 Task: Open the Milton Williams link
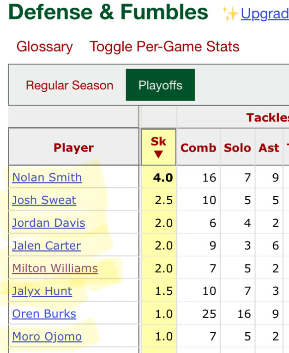pos(55,268)
